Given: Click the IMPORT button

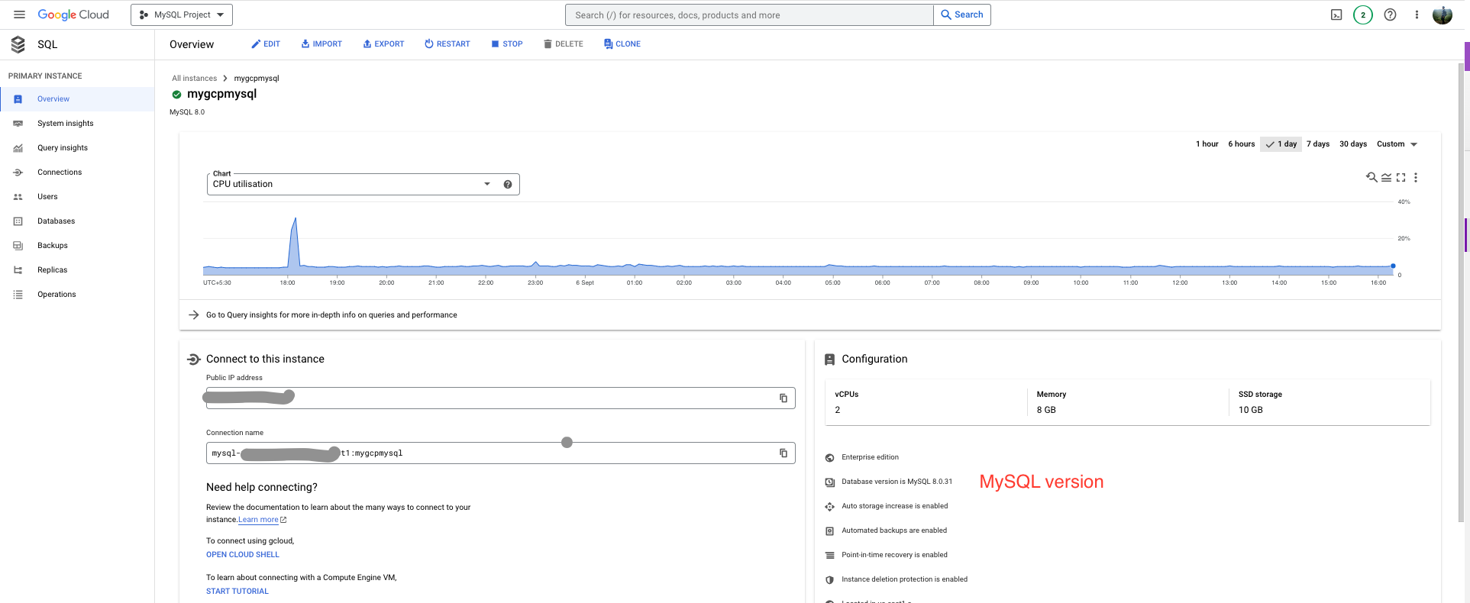Looking at the screenshot, I should (321, 44).
